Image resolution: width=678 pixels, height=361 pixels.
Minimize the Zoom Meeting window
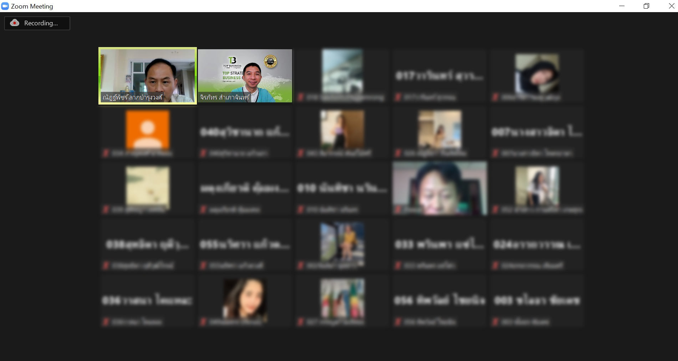click(622, 6)
